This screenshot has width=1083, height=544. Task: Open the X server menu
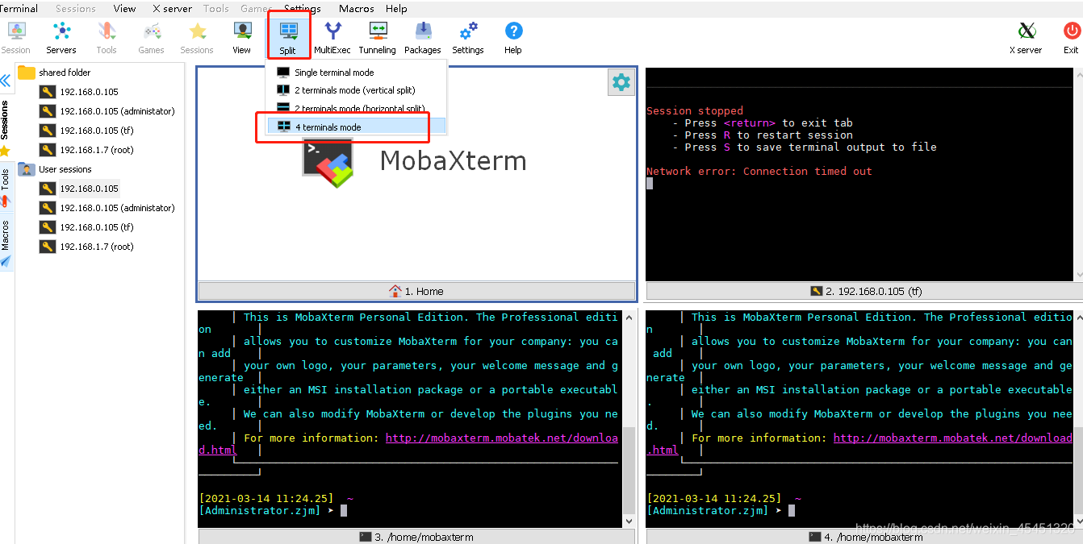click(173, 9)
